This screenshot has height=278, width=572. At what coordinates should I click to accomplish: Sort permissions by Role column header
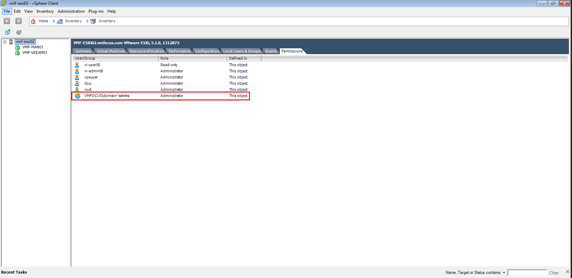click(x=192, y=58)
